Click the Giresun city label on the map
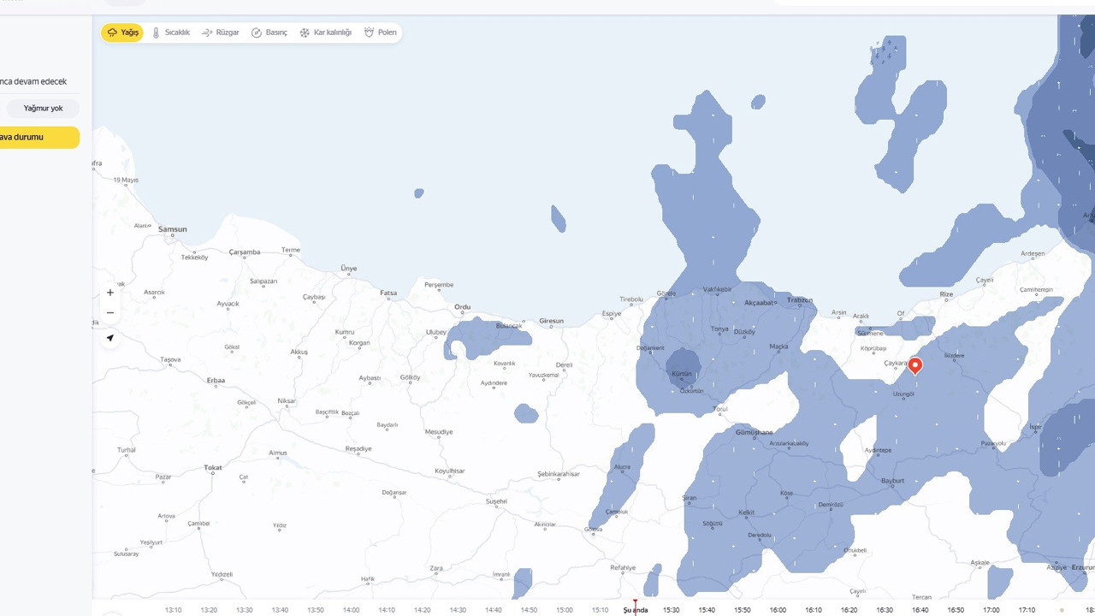The image size is (1095, 616). [x=551, y=322]
